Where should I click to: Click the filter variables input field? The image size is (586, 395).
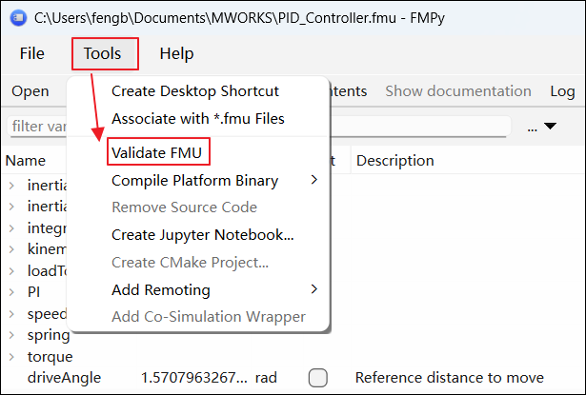pyautogui.click(x=38, y=127)
